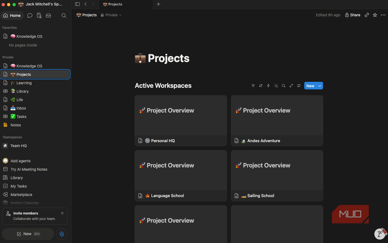Image resolution: width=388 pixels, height=243 pixels.
Task: Click the sort arrows icon in database toolbar
Action: (x=261, y=86)
